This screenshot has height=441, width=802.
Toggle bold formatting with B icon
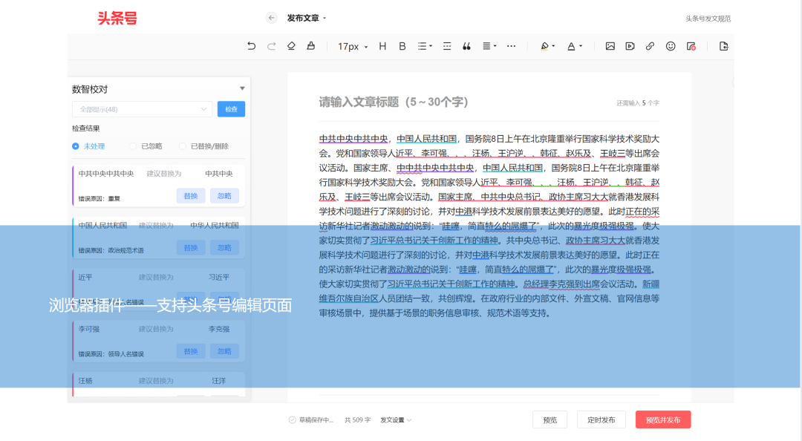pos(402,46)
